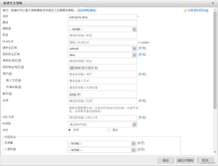Screen dimensions: 218x166
Task: Click the swap source and destination icon
Action: point(185,10)
